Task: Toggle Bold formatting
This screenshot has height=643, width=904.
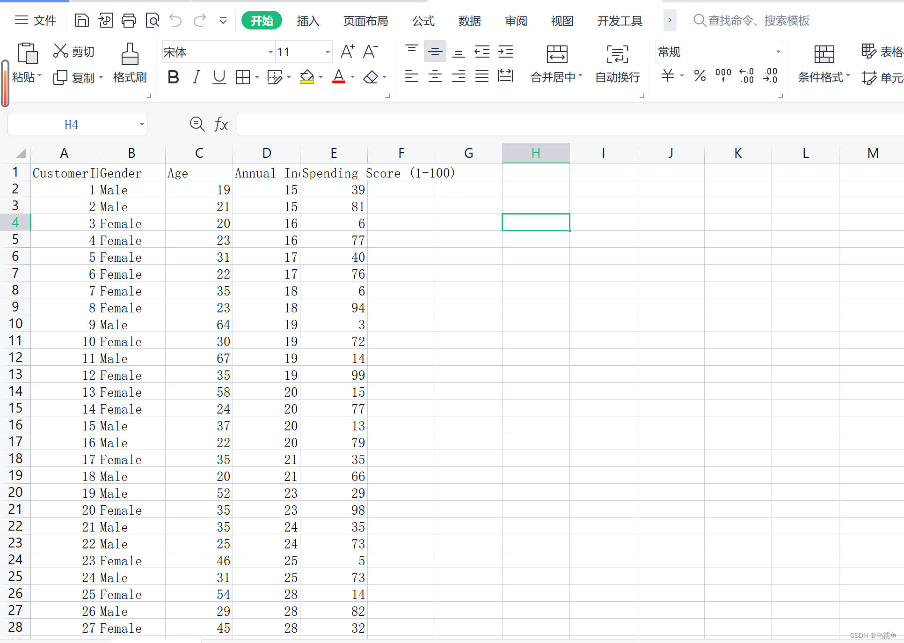Action: (173, 77)
